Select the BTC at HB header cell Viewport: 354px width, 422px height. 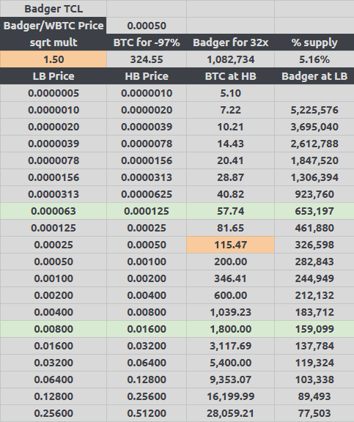230,76
